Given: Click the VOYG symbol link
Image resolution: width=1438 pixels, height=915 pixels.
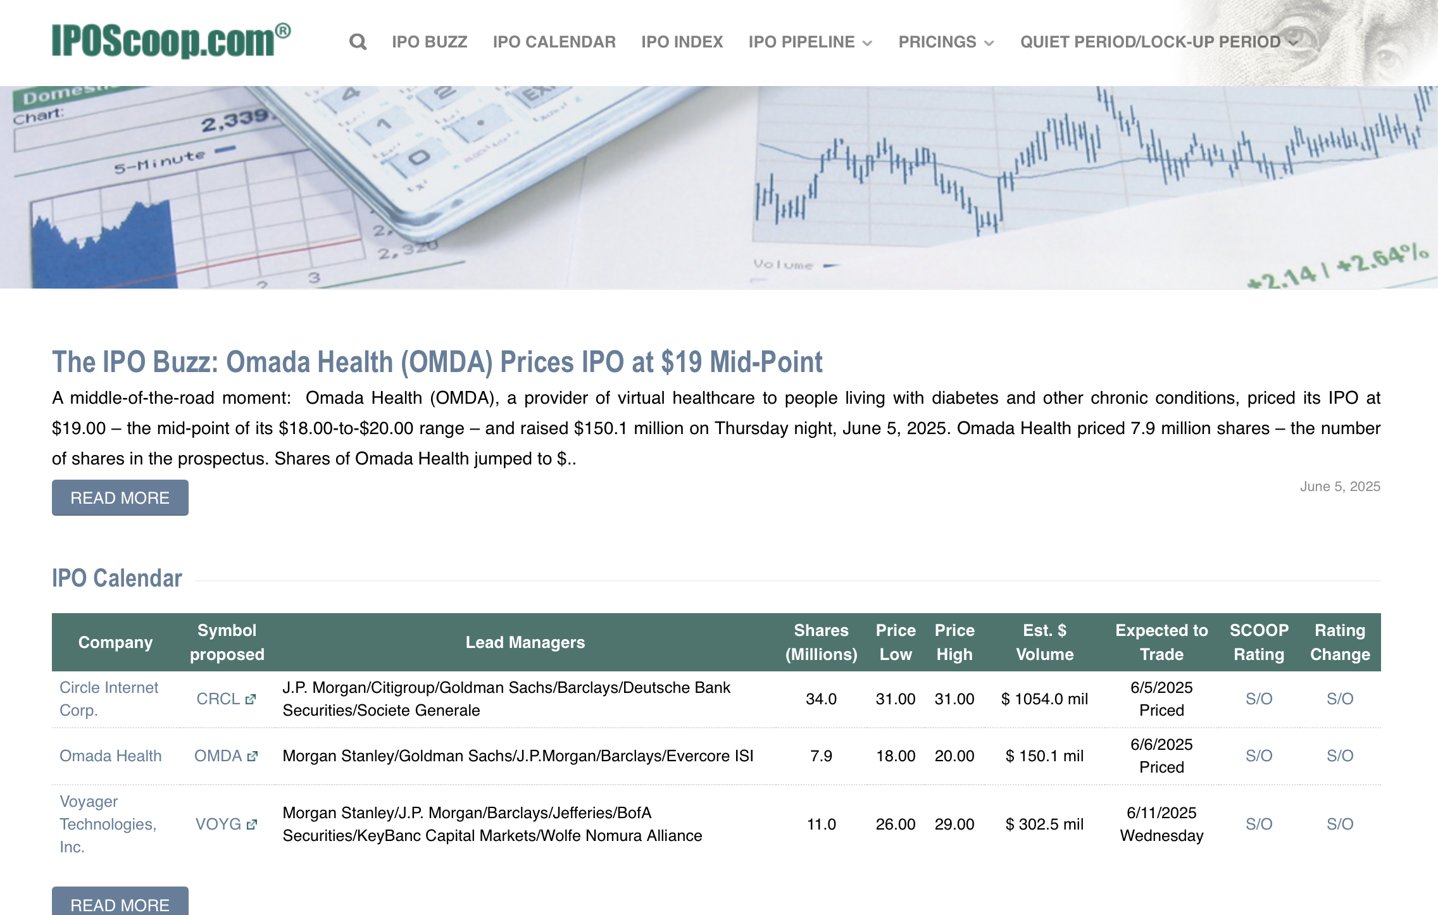Looking at the screenshot, I should (x=218, y=825).
